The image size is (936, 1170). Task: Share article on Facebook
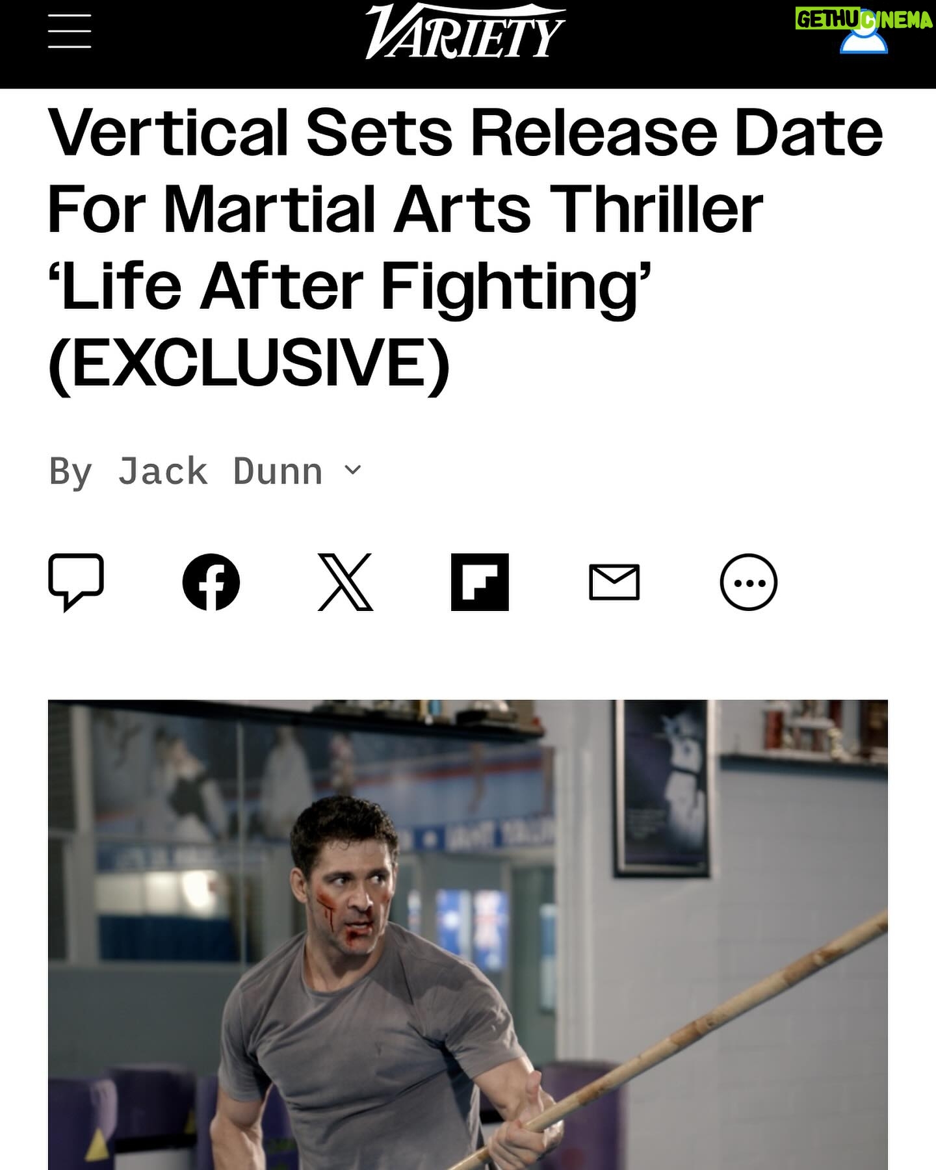[211, 582]
